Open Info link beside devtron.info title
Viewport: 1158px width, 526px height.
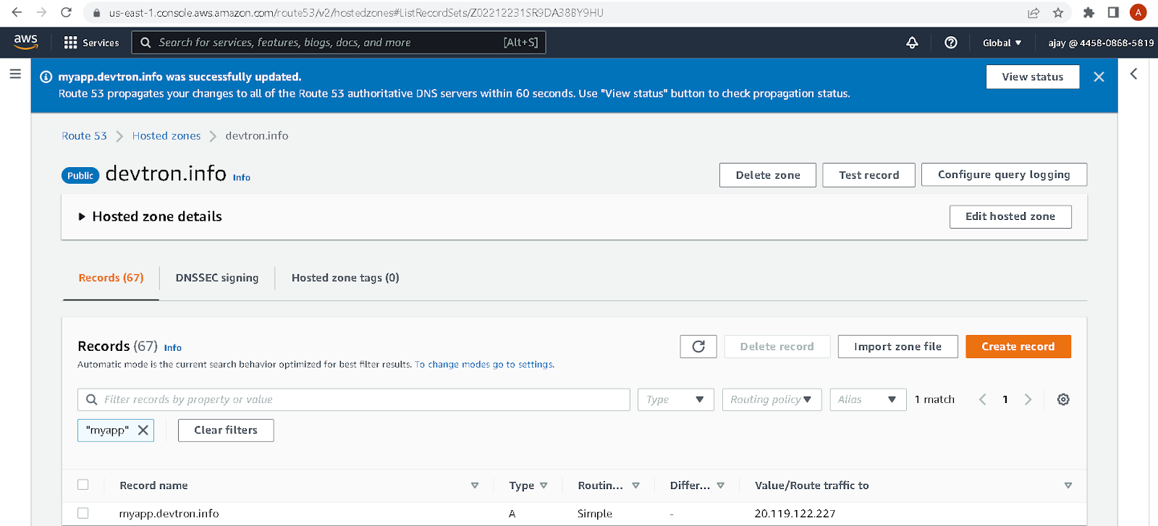click(x=242, y=177)
